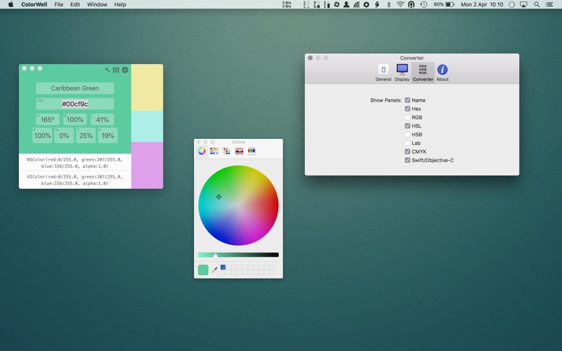The height and width of the screenshot is (351, 562).
Task: Switch to color palettes tab in Colors
Action: pyautogui.click(x=226, y=151)
